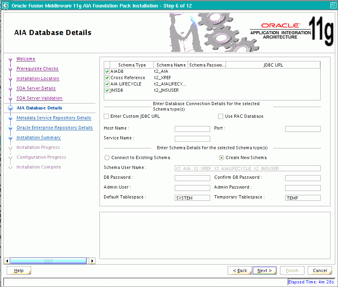Screen dimensions: 338x287
Task: Click the Schema Name column header
Action: (171, 65)
